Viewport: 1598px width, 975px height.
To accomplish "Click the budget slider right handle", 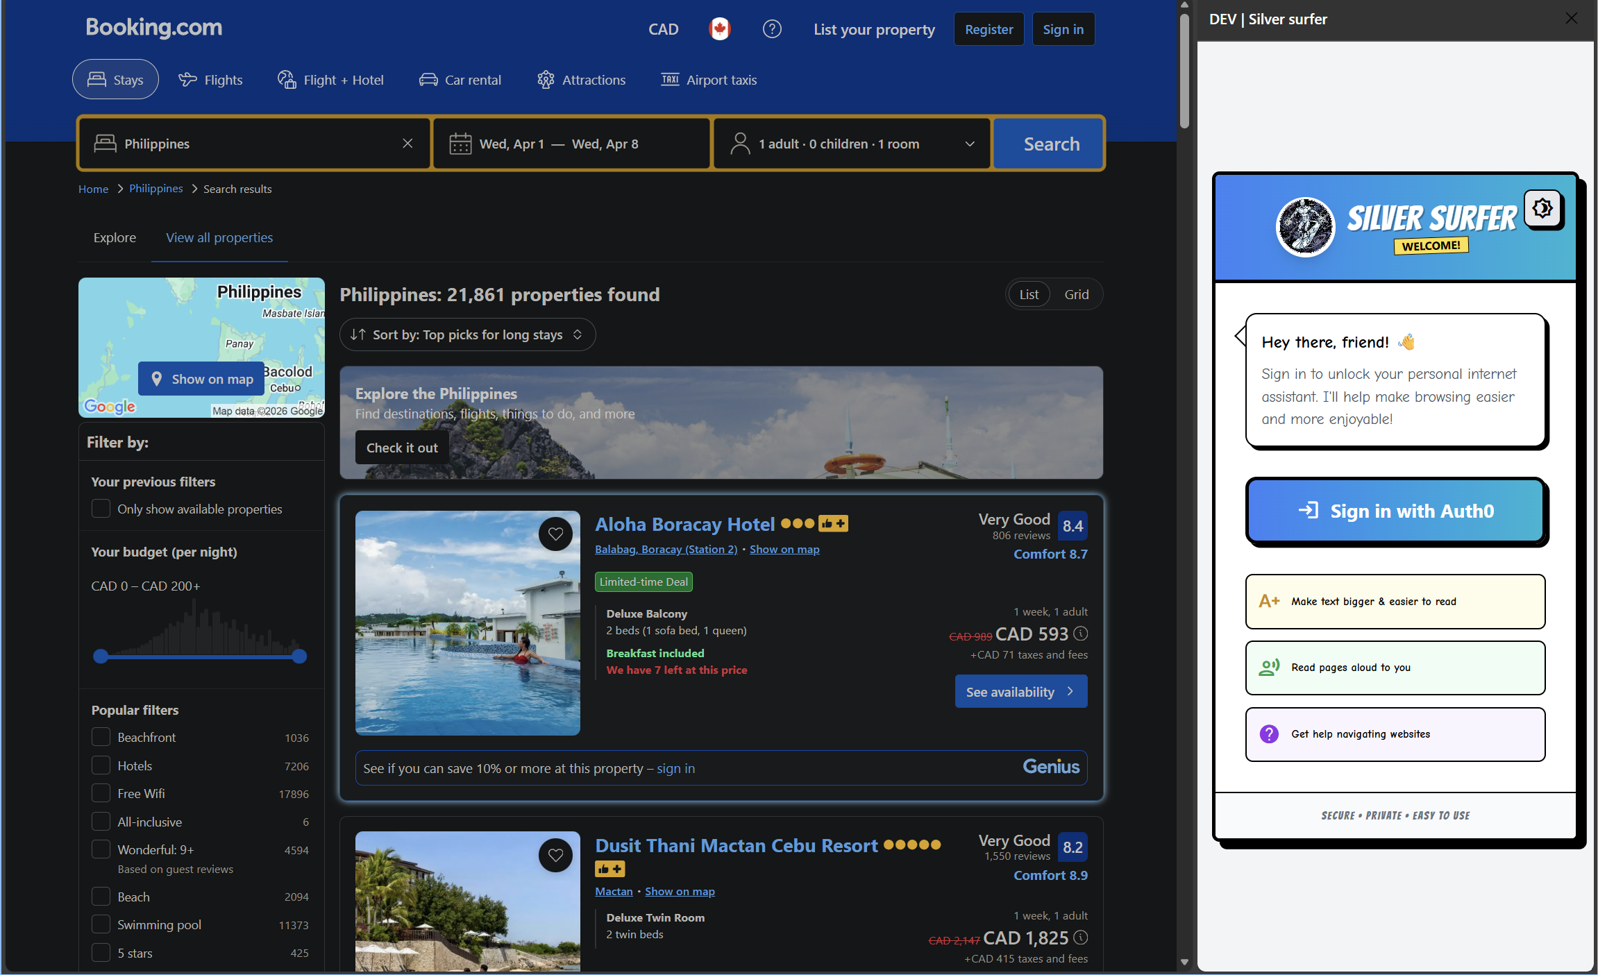I will 299,656.
